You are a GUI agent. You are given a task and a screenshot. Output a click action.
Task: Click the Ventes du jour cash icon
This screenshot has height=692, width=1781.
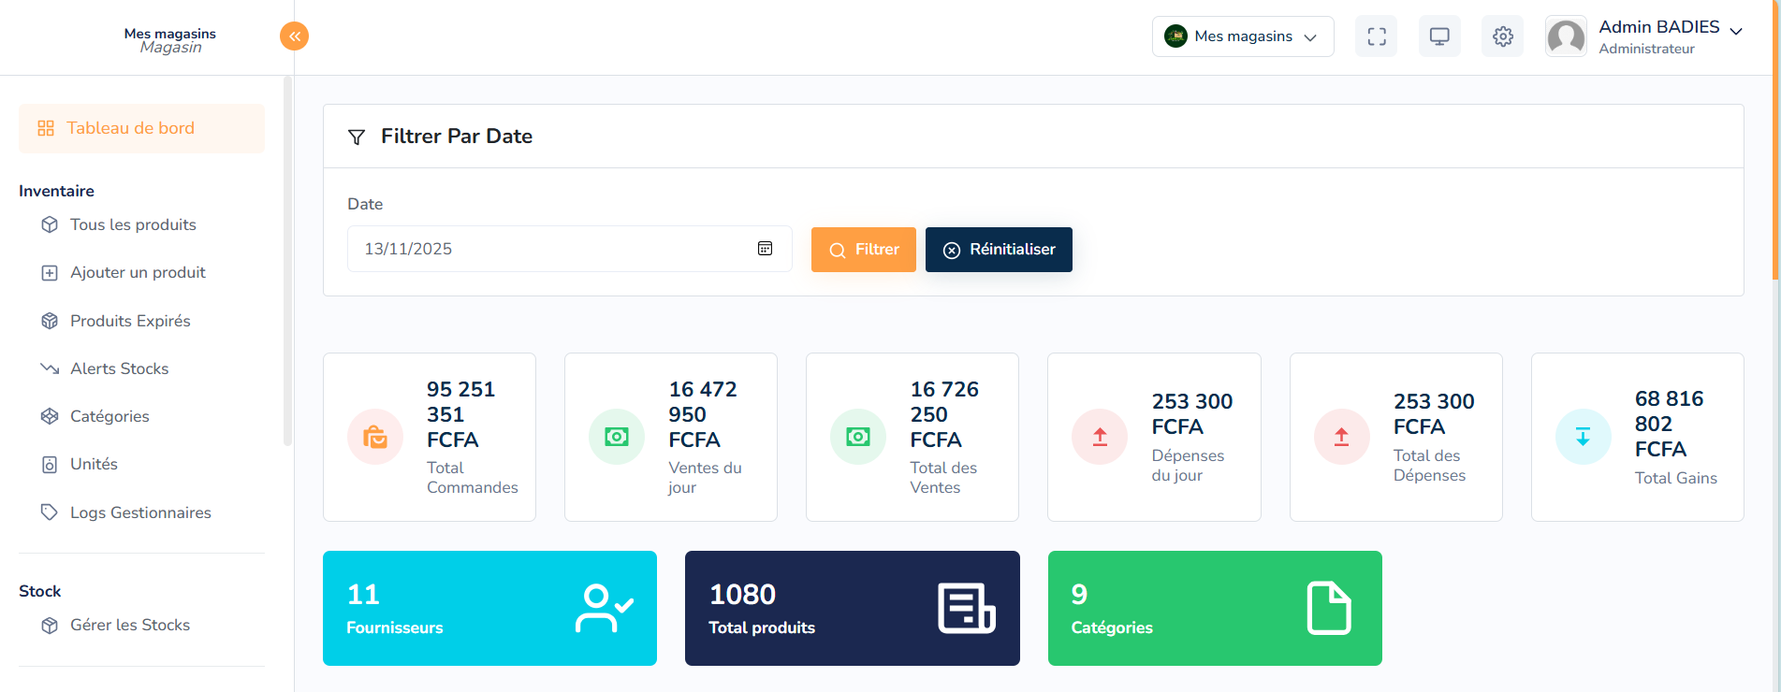[617, 437]
